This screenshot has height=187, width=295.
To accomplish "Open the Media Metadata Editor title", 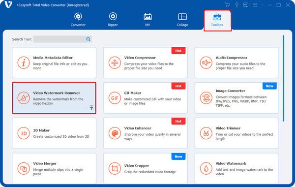I will point(53,58).
